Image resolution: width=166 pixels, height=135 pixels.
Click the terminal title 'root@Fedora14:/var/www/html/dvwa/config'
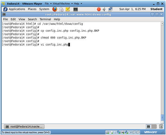pyautogui.click(x=78, y=14)
